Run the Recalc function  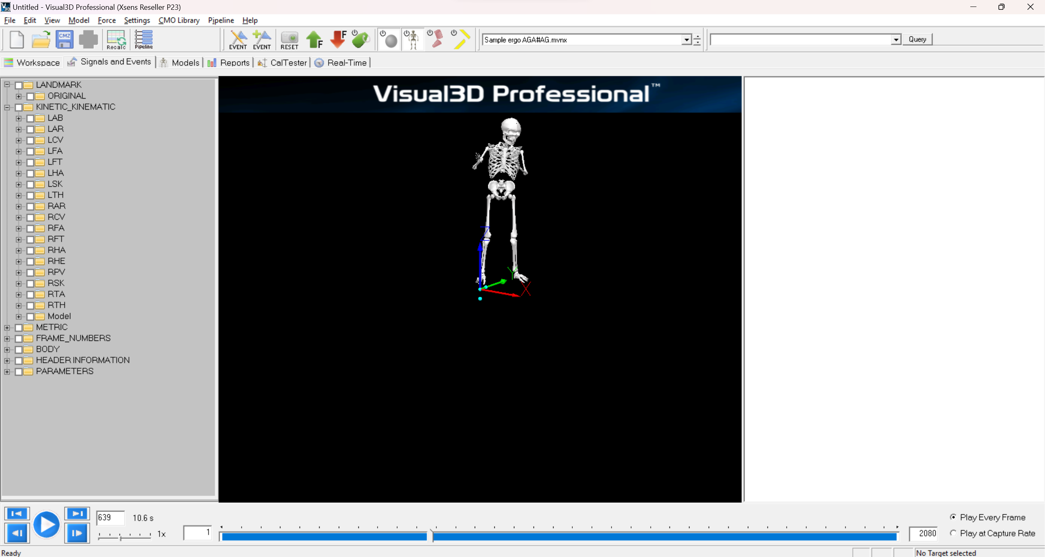pos(116,40)
